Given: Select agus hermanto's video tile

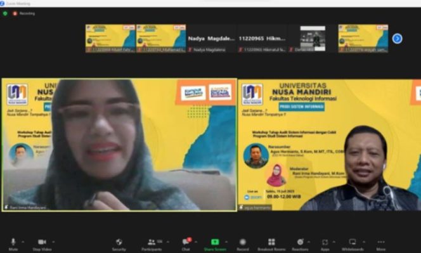Looking at the screenshot, I should click(330, 145).
